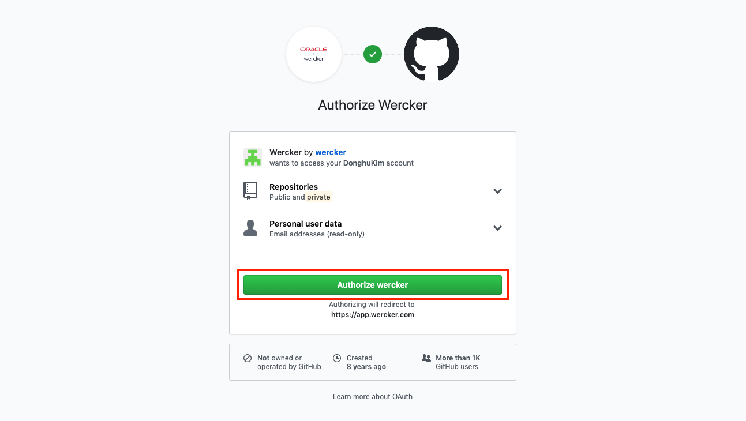Click the green Wercker pixel avatar
The height and width of the screenshot is (421, 746).
[x=253, y=157]
